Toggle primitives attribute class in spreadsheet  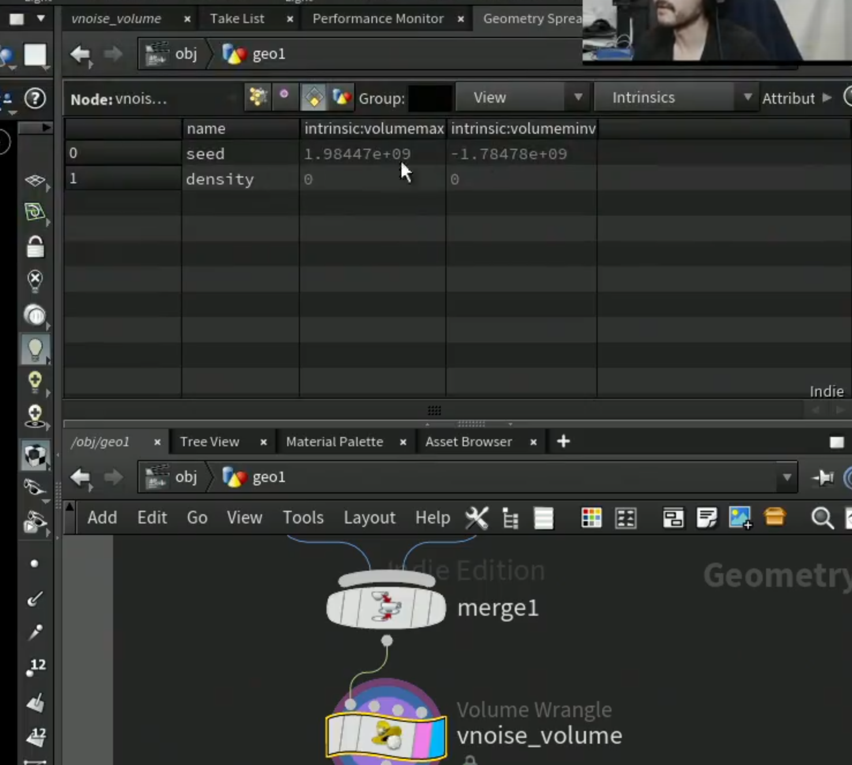[314, 97]
